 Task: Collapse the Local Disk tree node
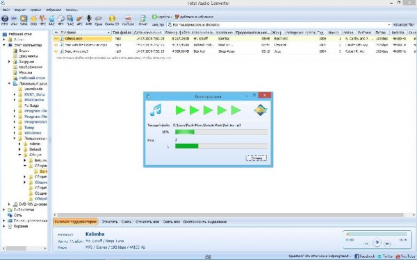pyautogui.click(x=9, y=84)
